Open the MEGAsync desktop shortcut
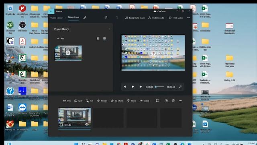 pyautogui.click(x=22, y=11)
